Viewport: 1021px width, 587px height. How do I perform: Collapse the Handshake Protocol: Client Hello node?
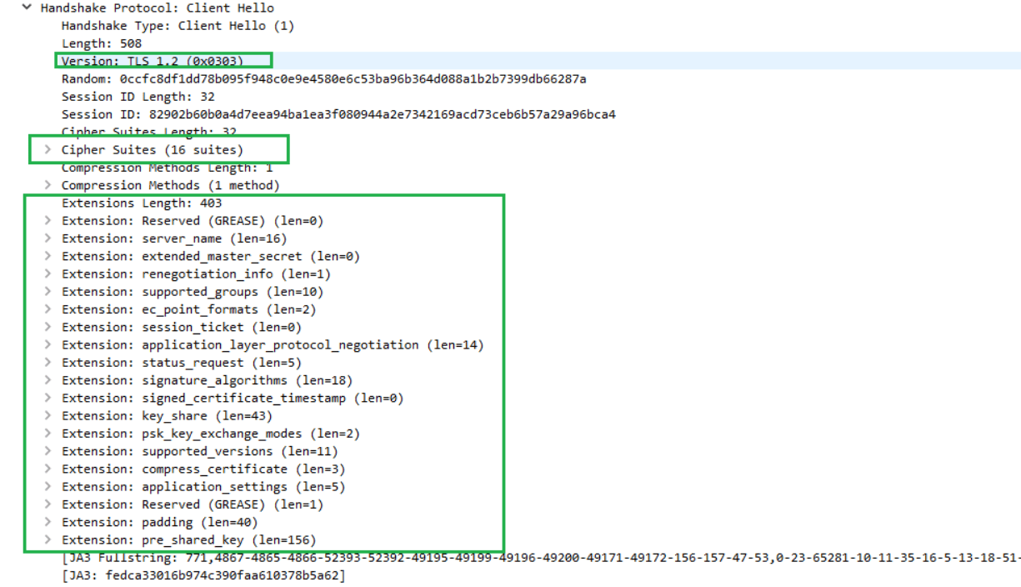click(x=28, y=8)
